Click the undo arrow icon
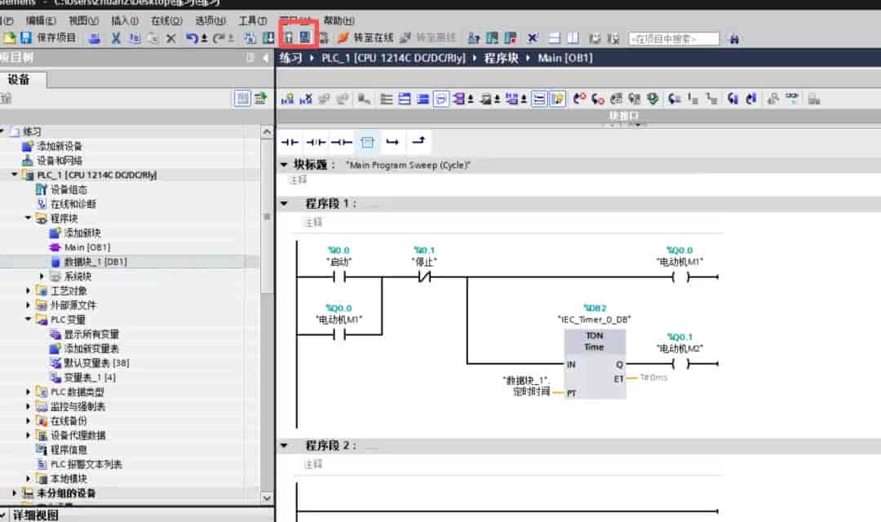The width and height of the screenshot is (881, 522). click(192, 38)
